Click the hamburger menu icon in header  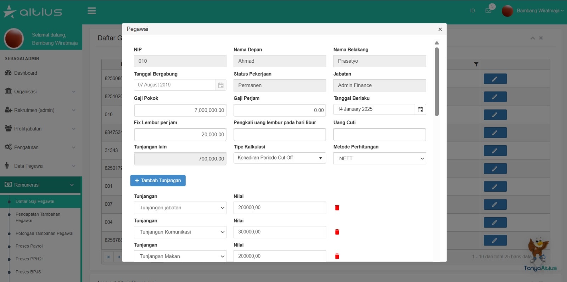coord(92,11)
